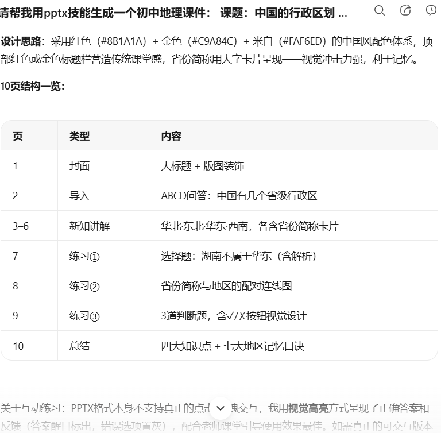Select the 导入 cell

click(x=103, y=196)
